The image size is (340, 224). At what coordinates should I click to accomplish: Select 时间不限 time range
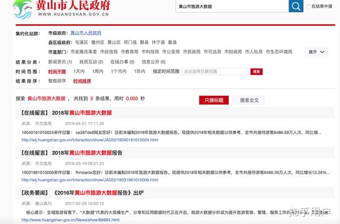pos(57,71)
